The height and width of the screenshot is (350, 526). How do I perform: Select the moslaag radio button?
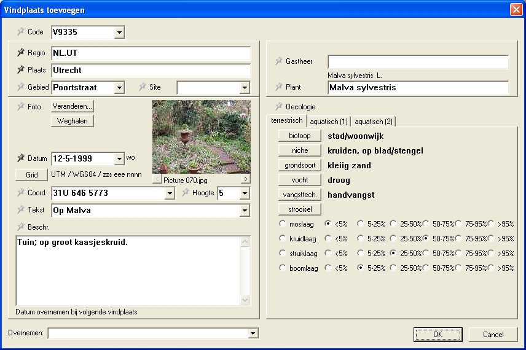click(x=283, y=224)
